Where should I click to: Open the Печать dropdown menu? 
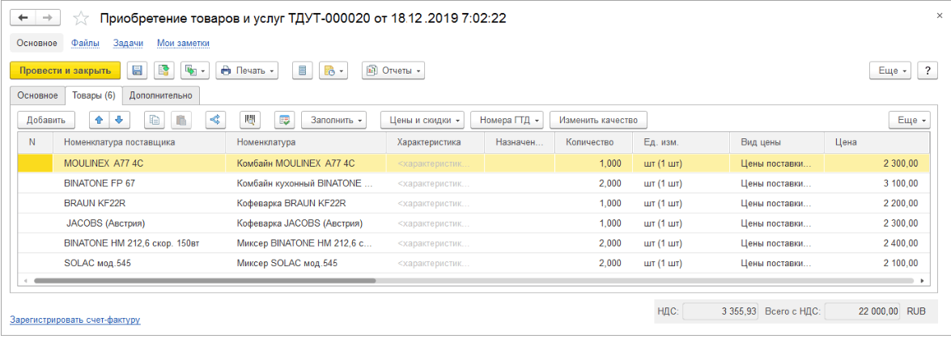247,70
